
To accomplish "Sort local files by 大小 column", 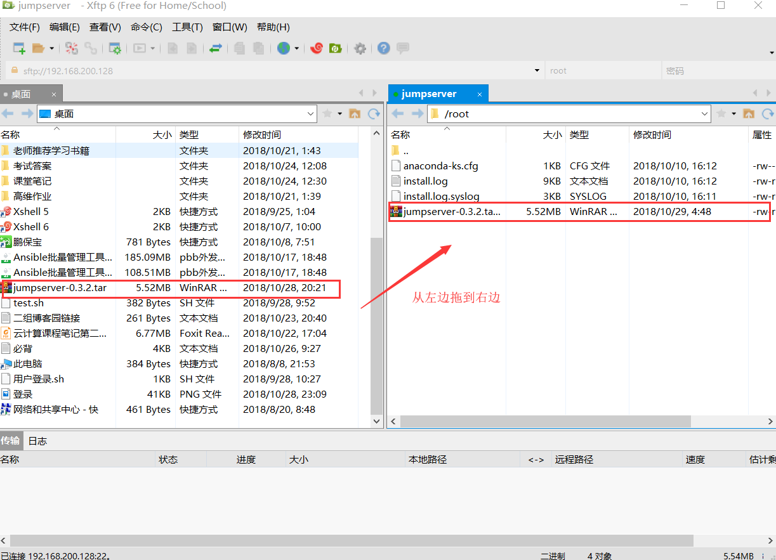I will [x=145, y=134].
